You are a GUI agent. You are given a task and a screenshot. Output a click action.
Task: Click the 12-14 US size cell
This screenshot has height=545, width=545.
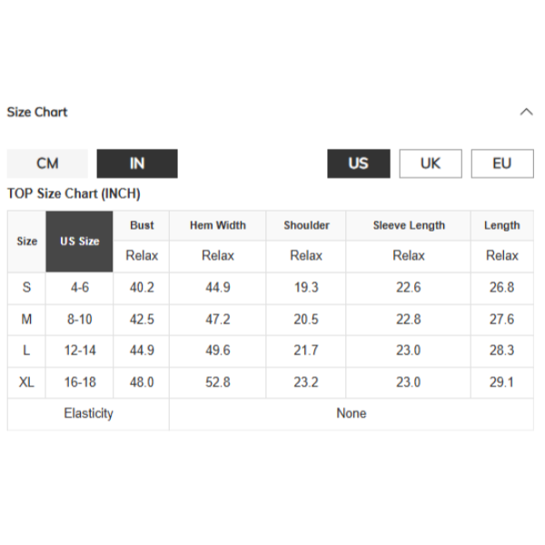[x=80, y=351]
